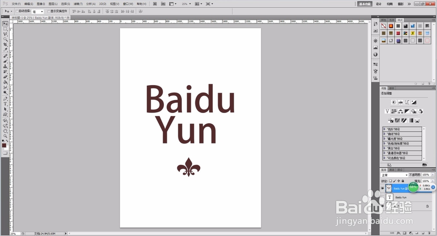
Task: Open the 滤镜(T) menu
Action: pos(78,4)
